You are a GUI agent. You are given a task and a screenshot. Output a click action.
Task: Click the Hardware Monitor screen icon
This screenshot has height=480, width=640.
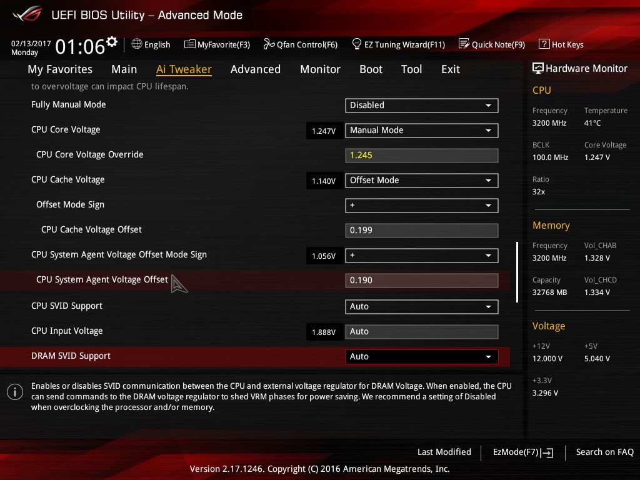pos(538,68)
